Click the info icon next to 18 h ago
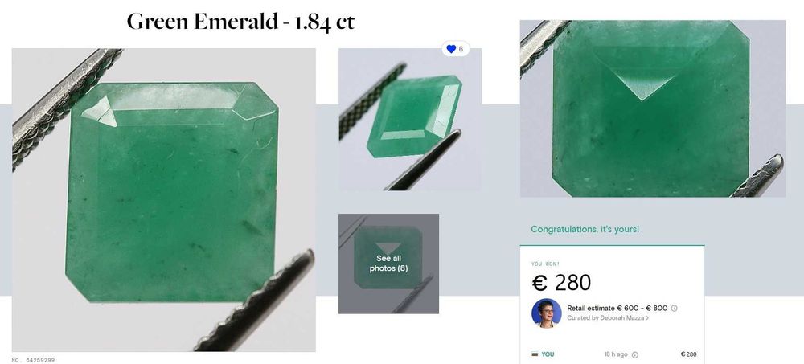Viewport: 804px width, 364px height. [x=635, y=355]
